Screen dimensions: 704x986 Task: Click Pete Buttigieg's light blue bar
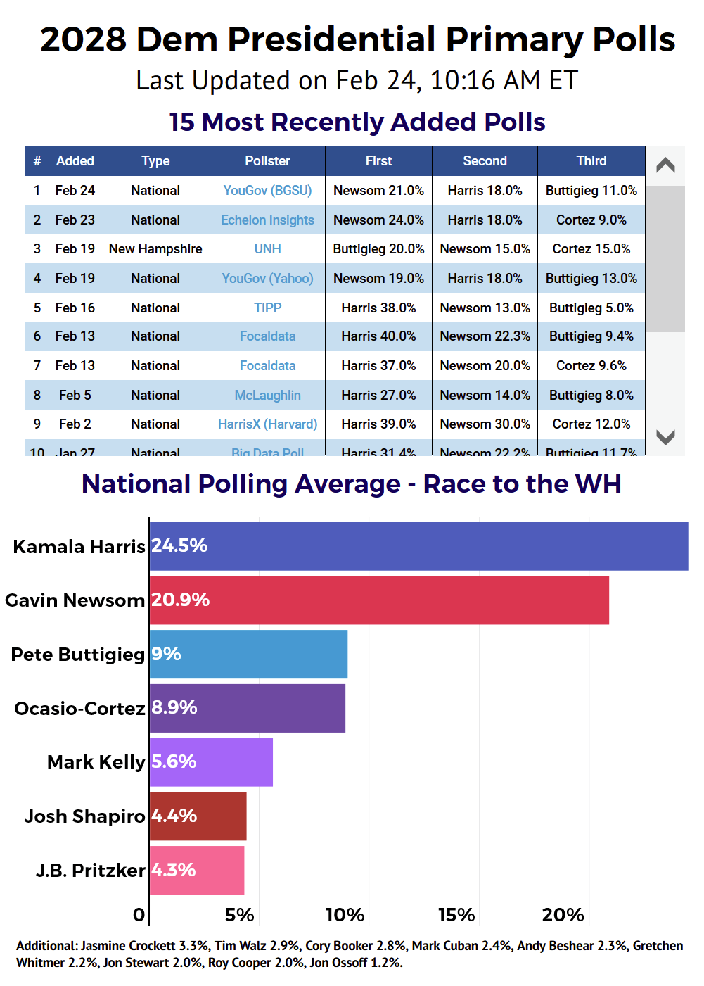pos(248,655)
